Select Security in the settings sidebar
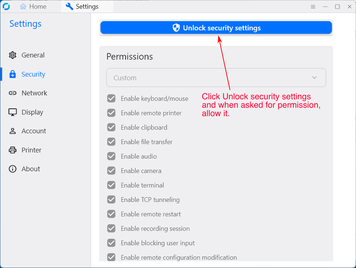 33,74
